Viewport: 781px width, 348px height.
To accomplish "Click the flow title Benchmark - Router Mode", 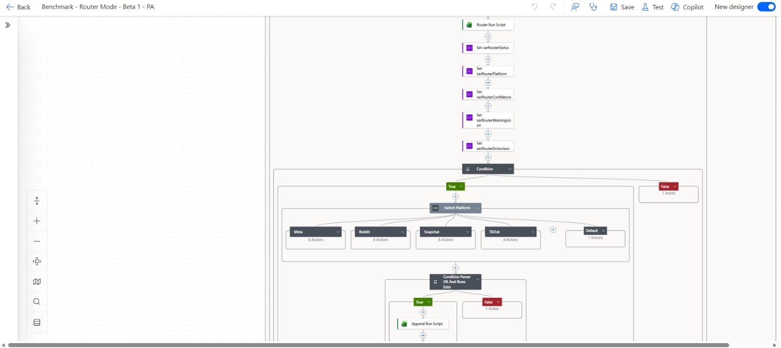I will [x=98, y=7].
